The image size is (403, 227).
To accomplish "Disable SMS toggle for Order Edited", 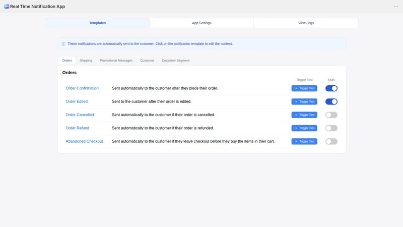I will coord(331,101).
